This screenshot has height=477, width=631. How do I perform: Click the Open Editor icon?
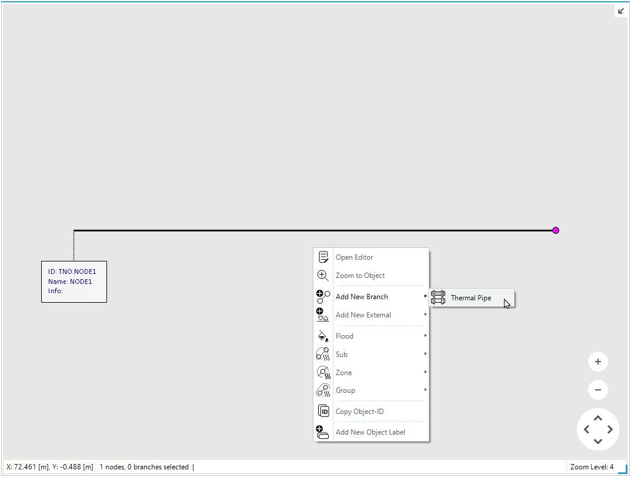(323, 257)
